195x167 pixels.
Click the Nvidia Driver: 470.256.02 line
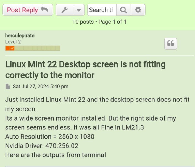point(42,146)
